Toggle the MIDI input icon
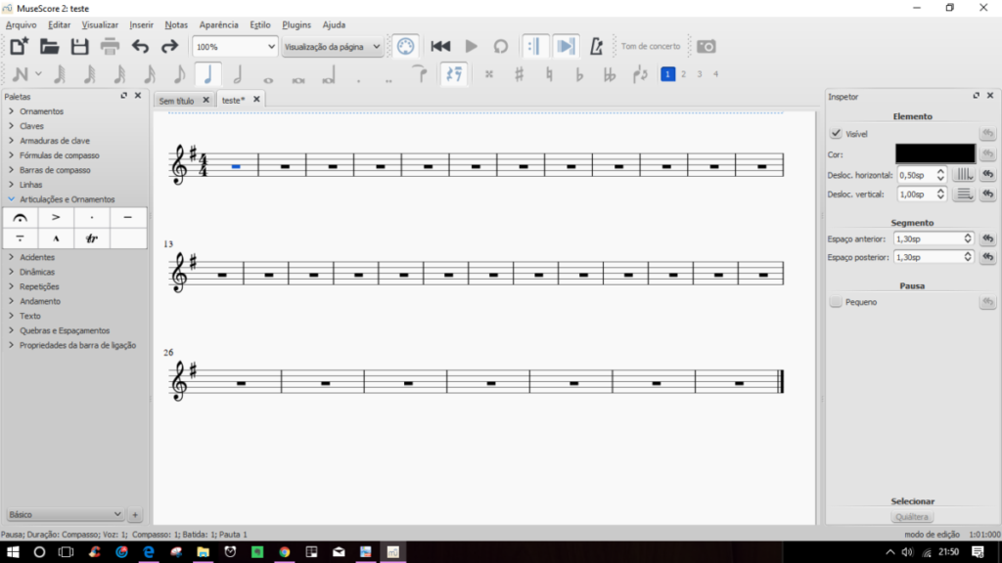The image size is (1002, 563). (x=405, y=46)
